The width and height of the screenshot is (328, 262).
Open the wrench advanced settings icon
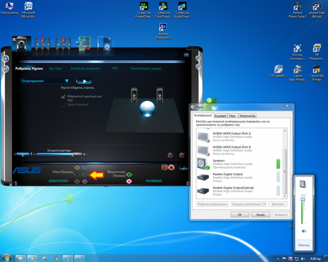pos(183,168)
